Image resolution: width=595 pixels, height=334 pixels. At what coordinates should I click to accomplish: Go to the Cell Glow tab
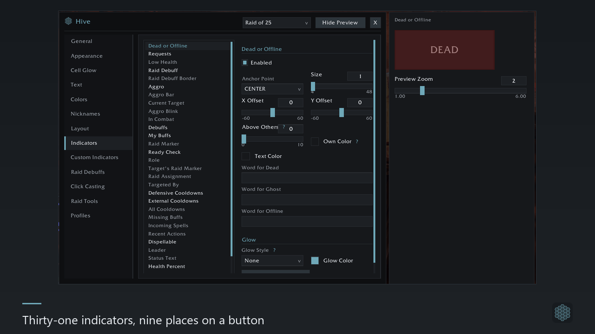[x=99, y=71]
